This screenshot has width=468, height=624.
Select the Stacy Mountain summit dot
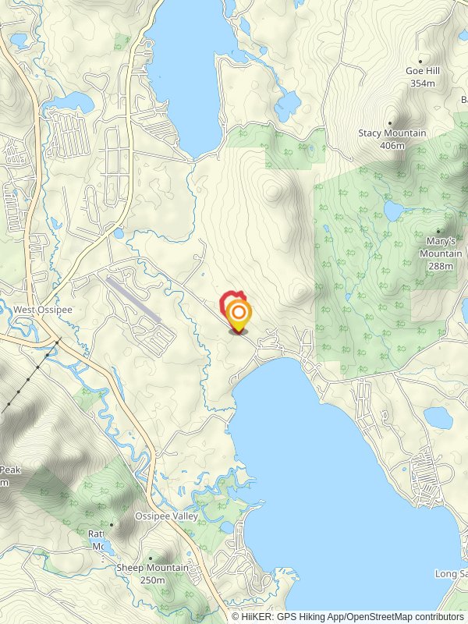[390, 123]
